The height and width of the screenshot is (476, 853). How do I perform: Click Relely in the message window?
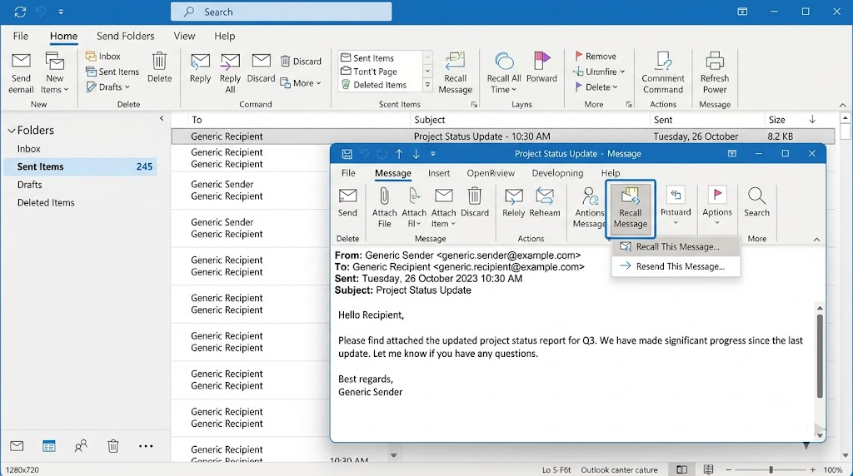coord(513,202)
